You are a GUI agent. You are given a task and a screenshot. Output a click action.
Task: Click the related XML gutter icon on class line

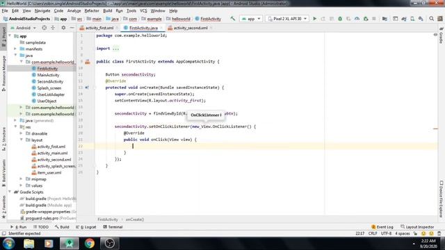tap(88, 62)
